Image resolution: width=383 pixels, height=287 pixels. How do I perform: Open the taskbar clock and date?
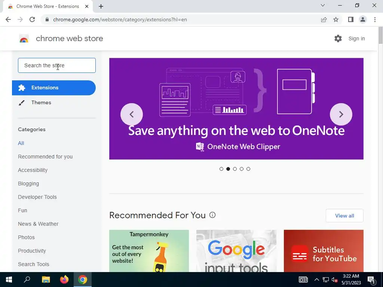coord(351,280)
